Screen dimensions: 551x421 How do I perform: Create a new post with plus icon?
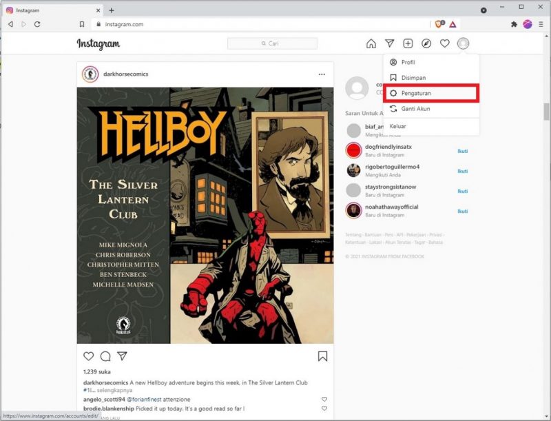click(408, 43)
